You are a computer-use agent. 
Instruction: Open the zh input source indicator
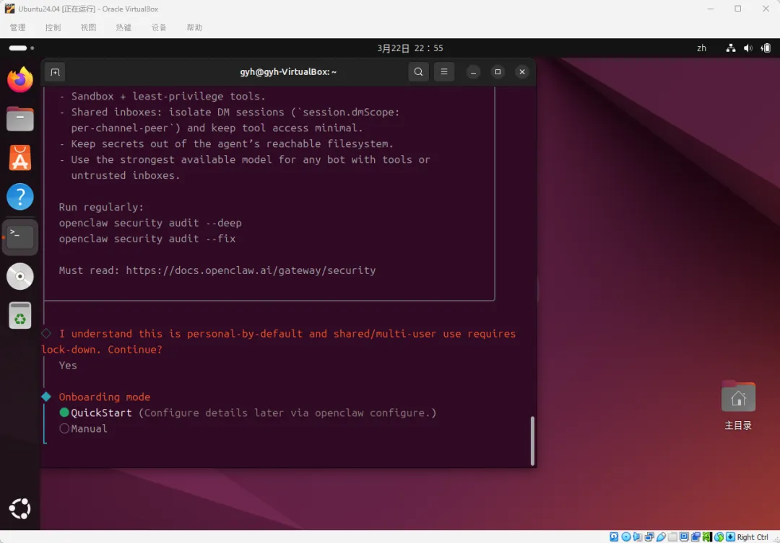click(x=701, y=48)
